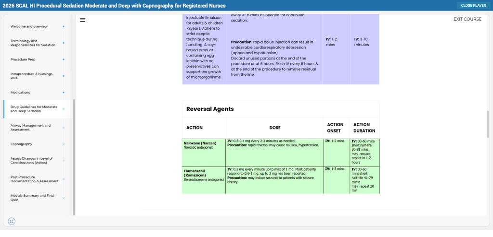Click completion dot beside Medications
The image size is (493, 237).
coord(64,93)
